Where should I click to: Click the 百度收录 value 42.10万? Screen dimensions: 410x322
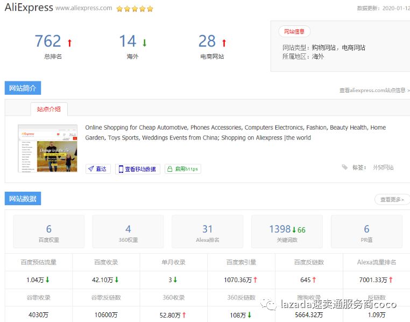tap(102, 280)
